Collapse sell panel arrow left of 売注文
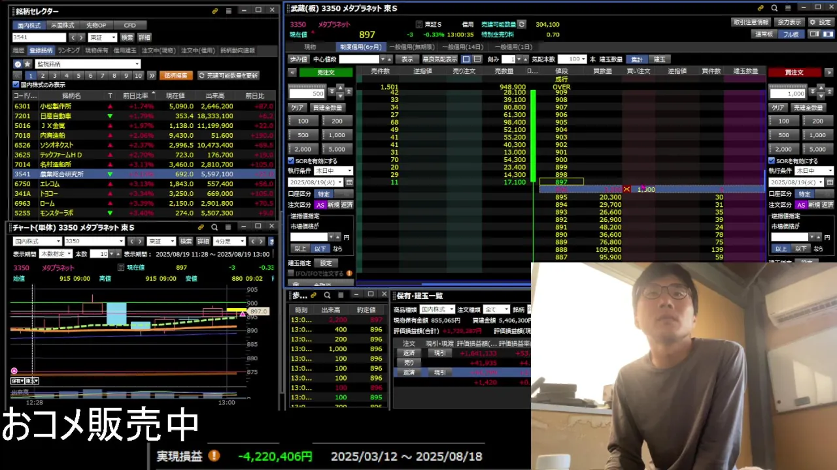Viewport: 837px width, 470px height. 292,72
